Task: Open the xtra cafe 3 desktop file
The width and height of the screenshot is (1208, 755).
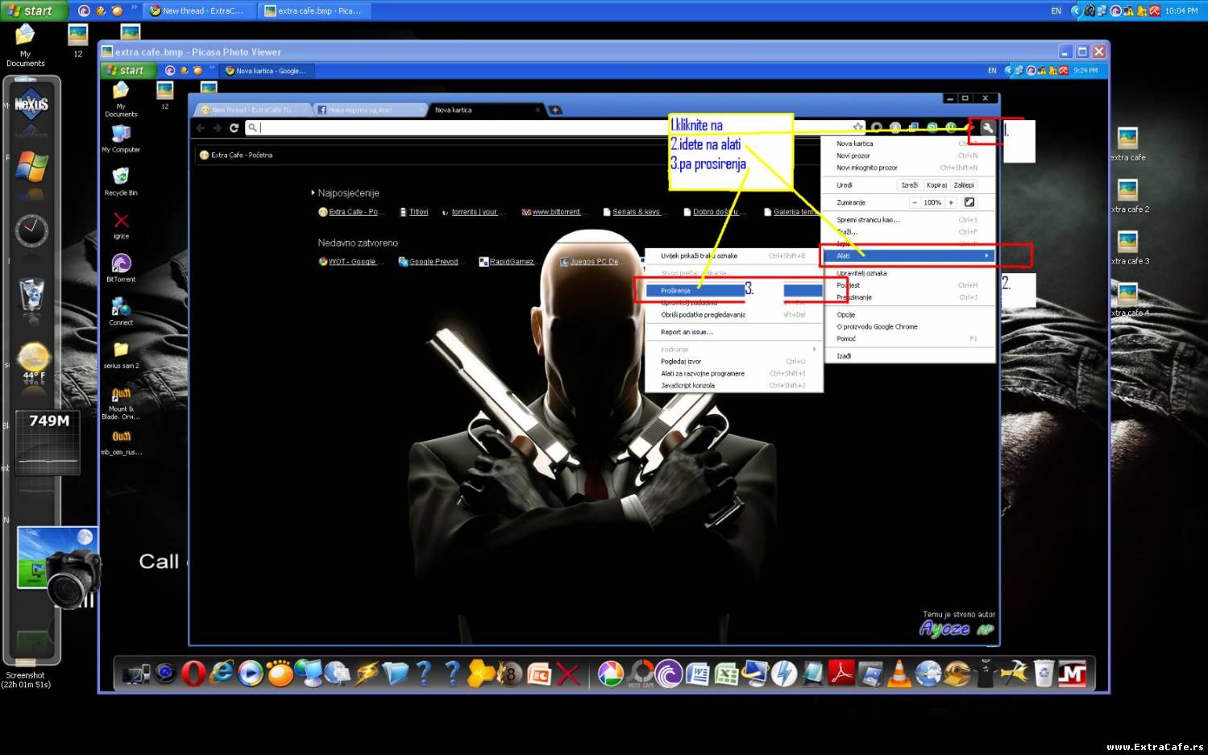Action: point(1128,248)
